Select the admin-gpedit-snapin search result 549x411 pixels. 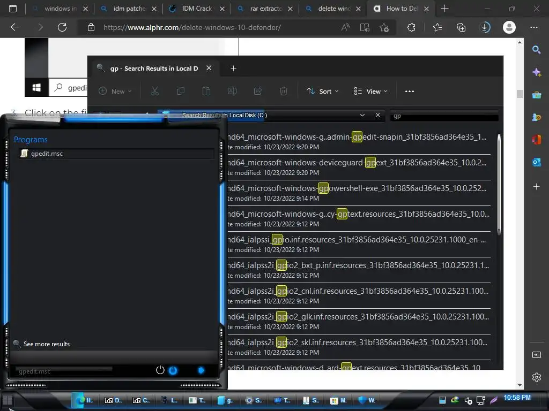tap(359, 141)
